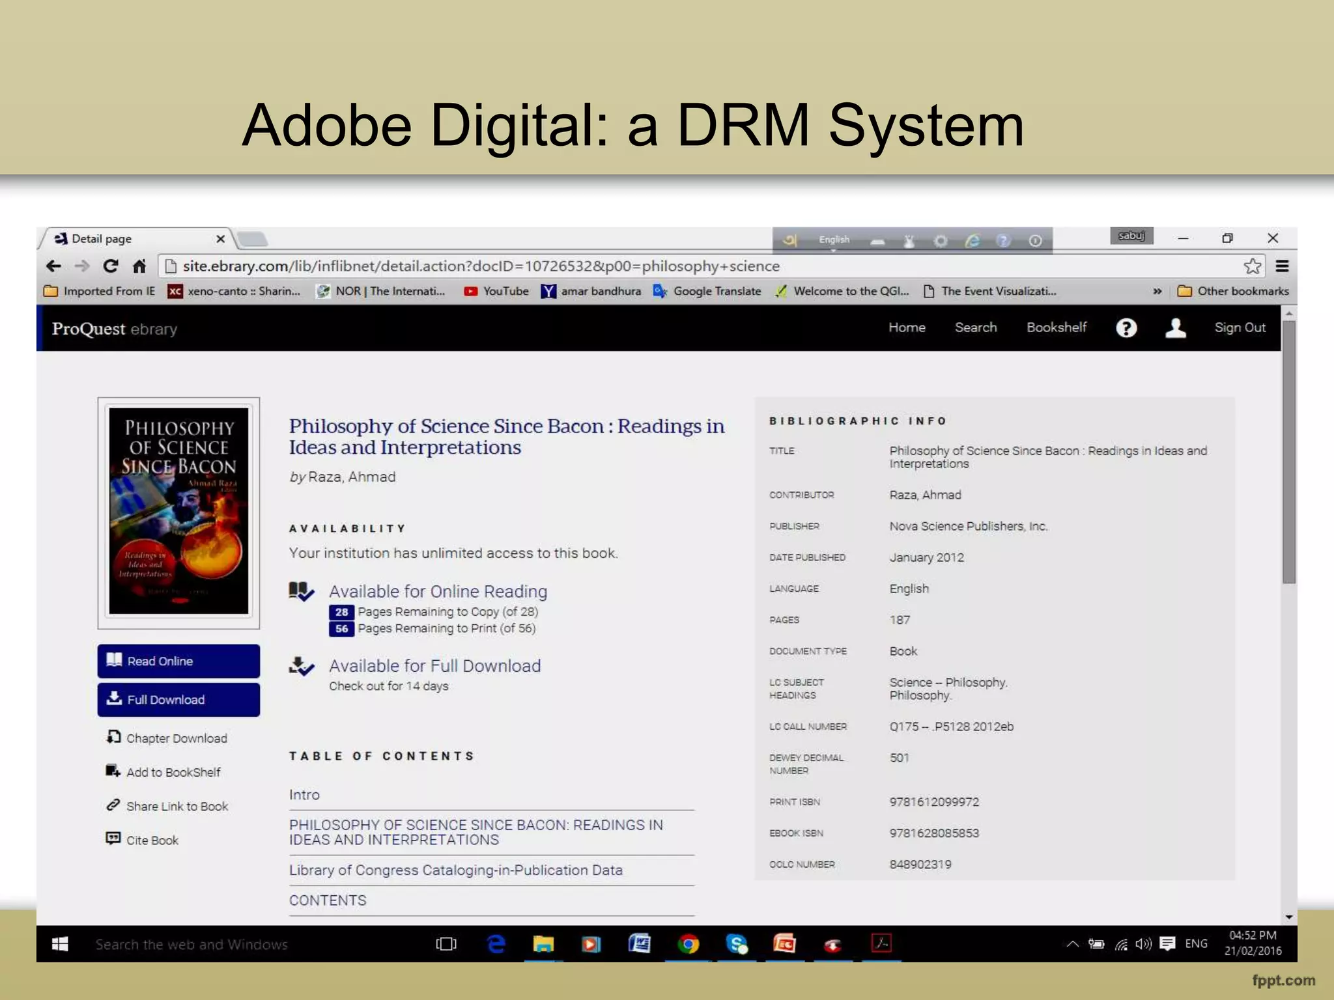Click Sign Out

pyautogui.click(x=1240, y=327)
